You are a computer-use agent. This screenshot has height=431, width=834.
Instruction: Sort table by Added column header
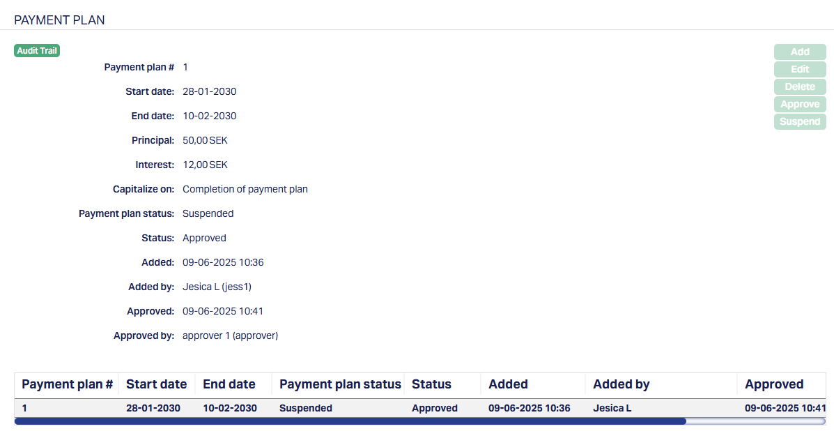508,384
